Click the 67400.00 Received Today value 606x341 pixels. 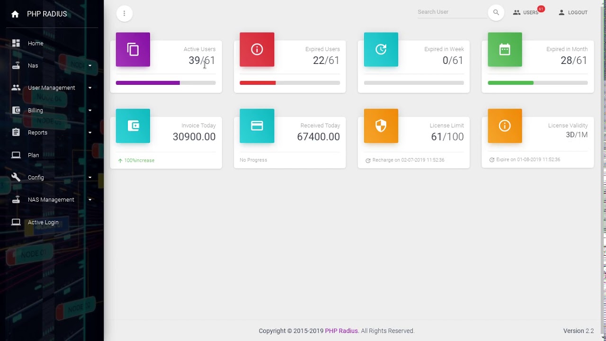(x=318, y=137)
